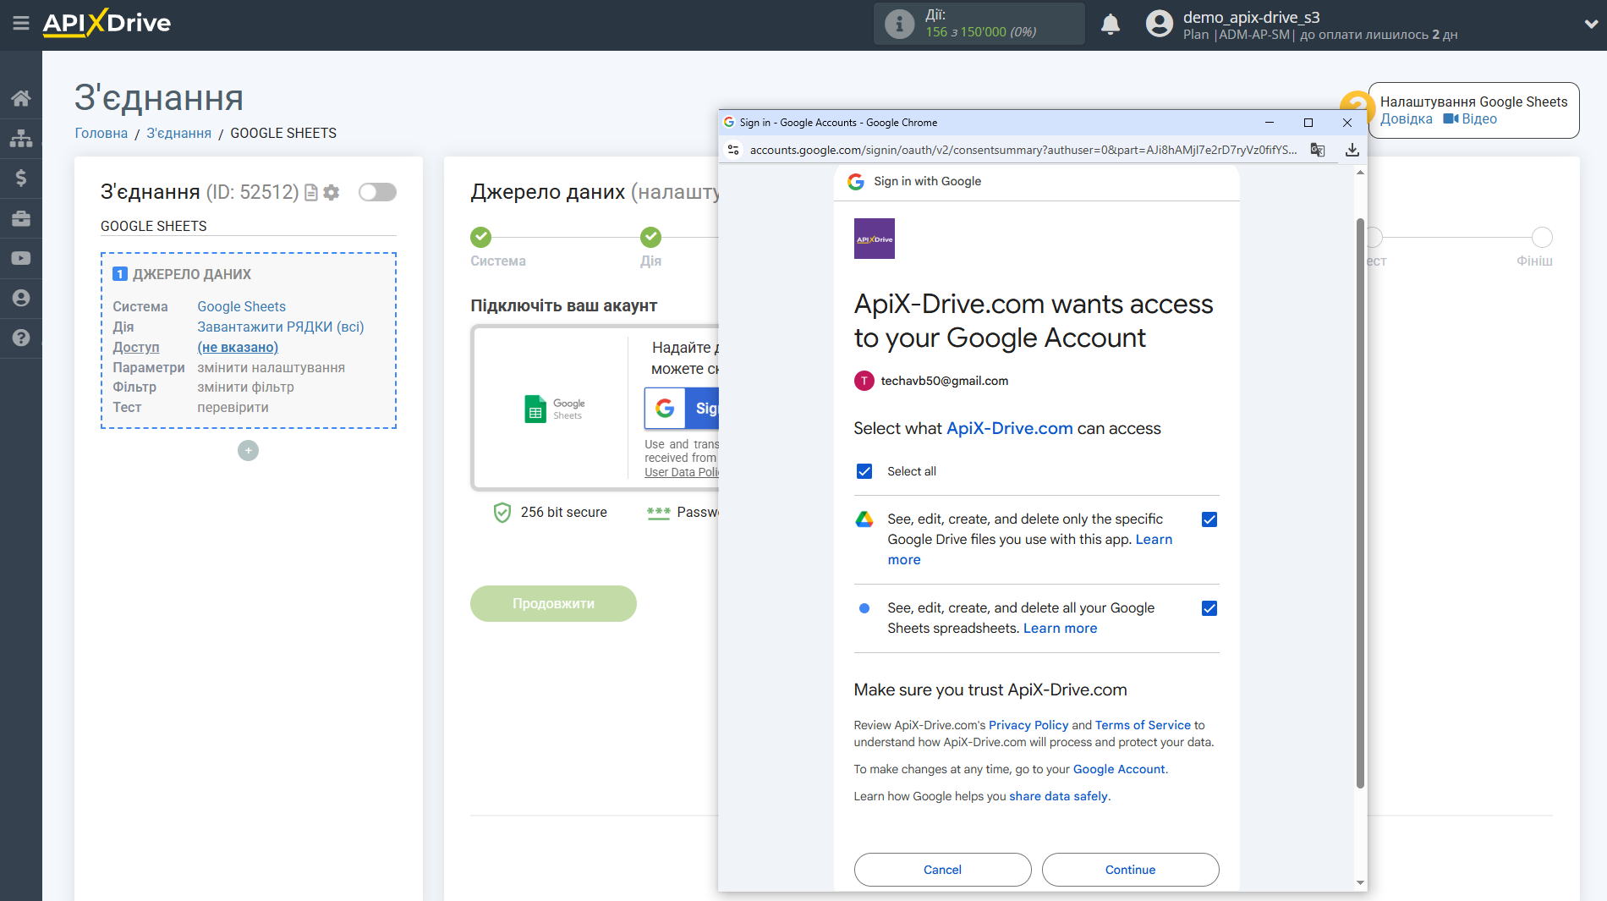Enable the connection toggle next to ID 52512

point(377,192)
